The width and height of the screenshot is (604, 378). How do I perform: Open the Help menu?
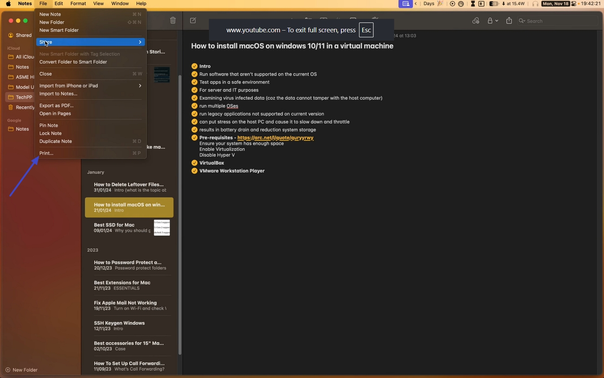tap(141, 4)
